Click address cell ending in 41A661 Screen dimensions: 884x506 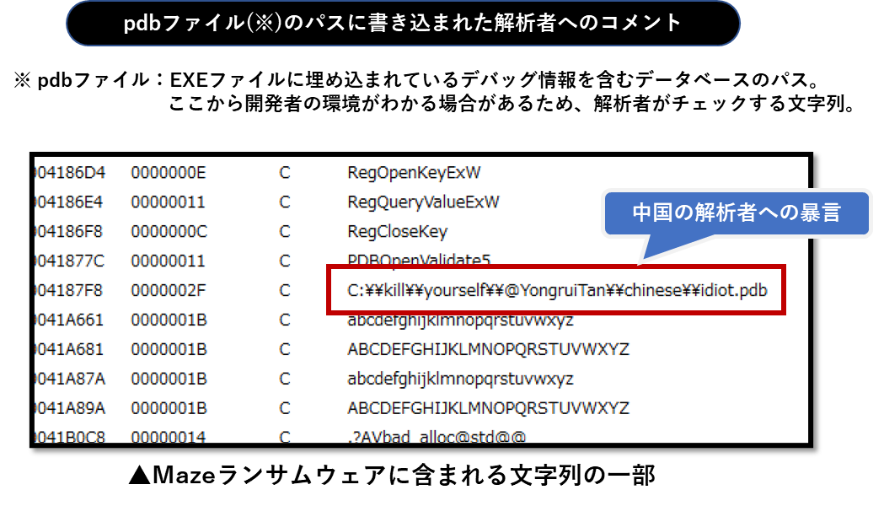(x=70, y=320)
